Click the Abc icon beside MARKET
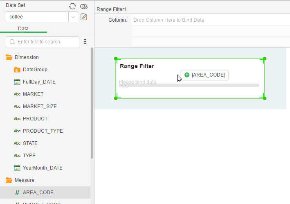 tap(17, 94)
